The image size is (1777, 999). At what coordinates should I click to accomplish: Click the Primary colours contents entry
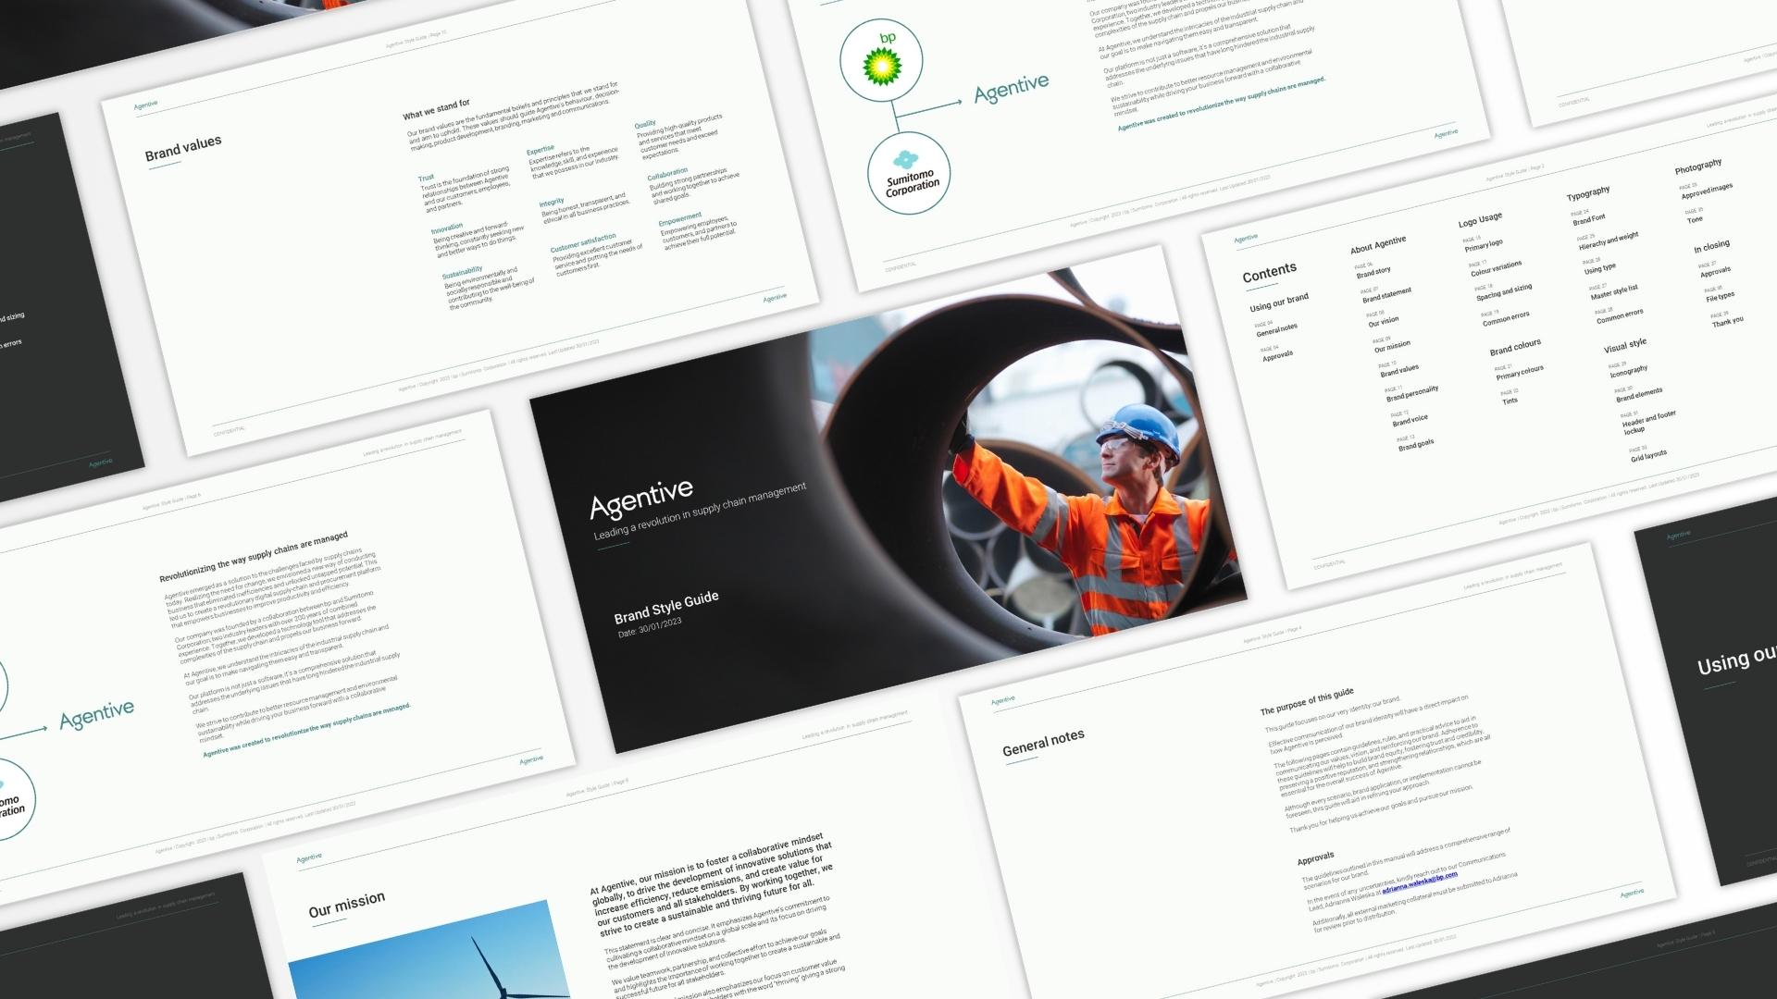[1519, 373]
